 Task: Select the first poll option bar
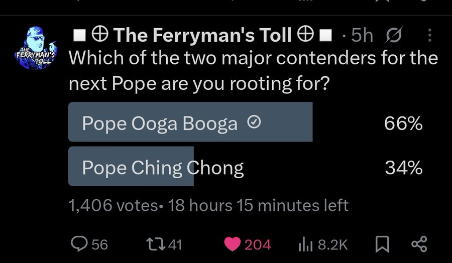[190, 122]
